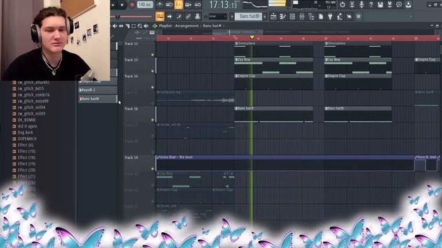
Task: Click the oscilloscope output monitor
Action: coord(255,5)
